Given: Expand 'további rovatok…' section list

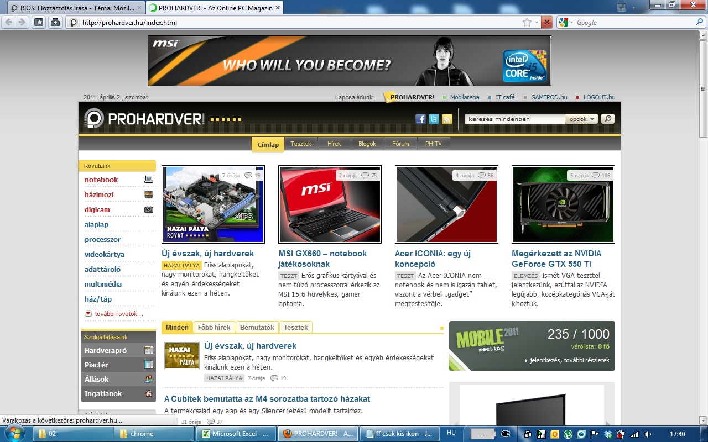Looking at the screenshot, I should 114,314.
